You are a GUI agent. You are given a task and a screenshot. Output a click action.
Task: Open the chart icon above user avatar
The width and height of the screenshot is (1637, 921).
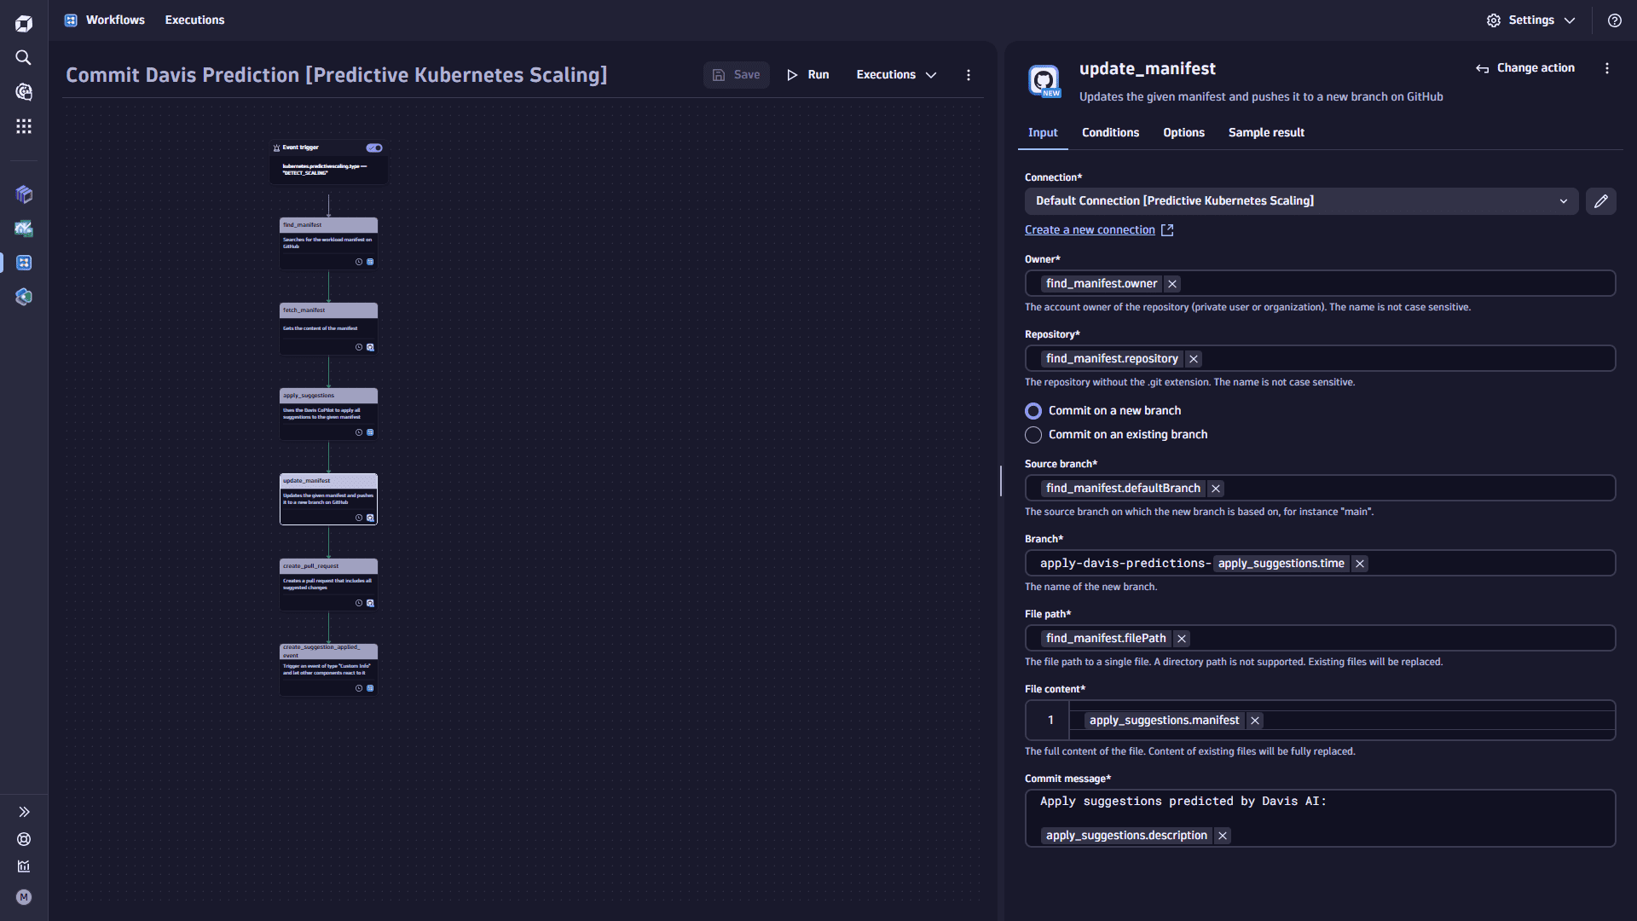[24, 866]
